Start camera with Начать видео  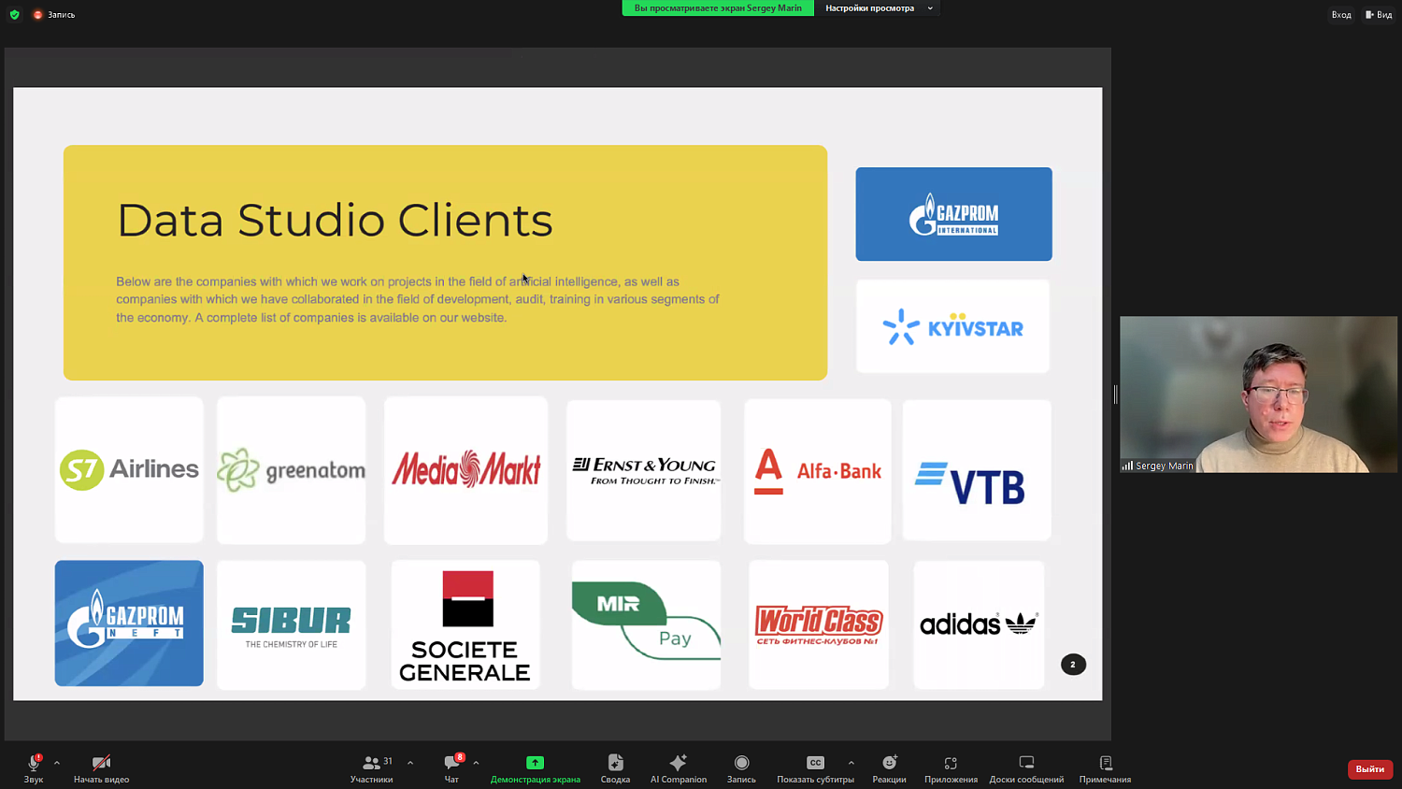(101, 768)
